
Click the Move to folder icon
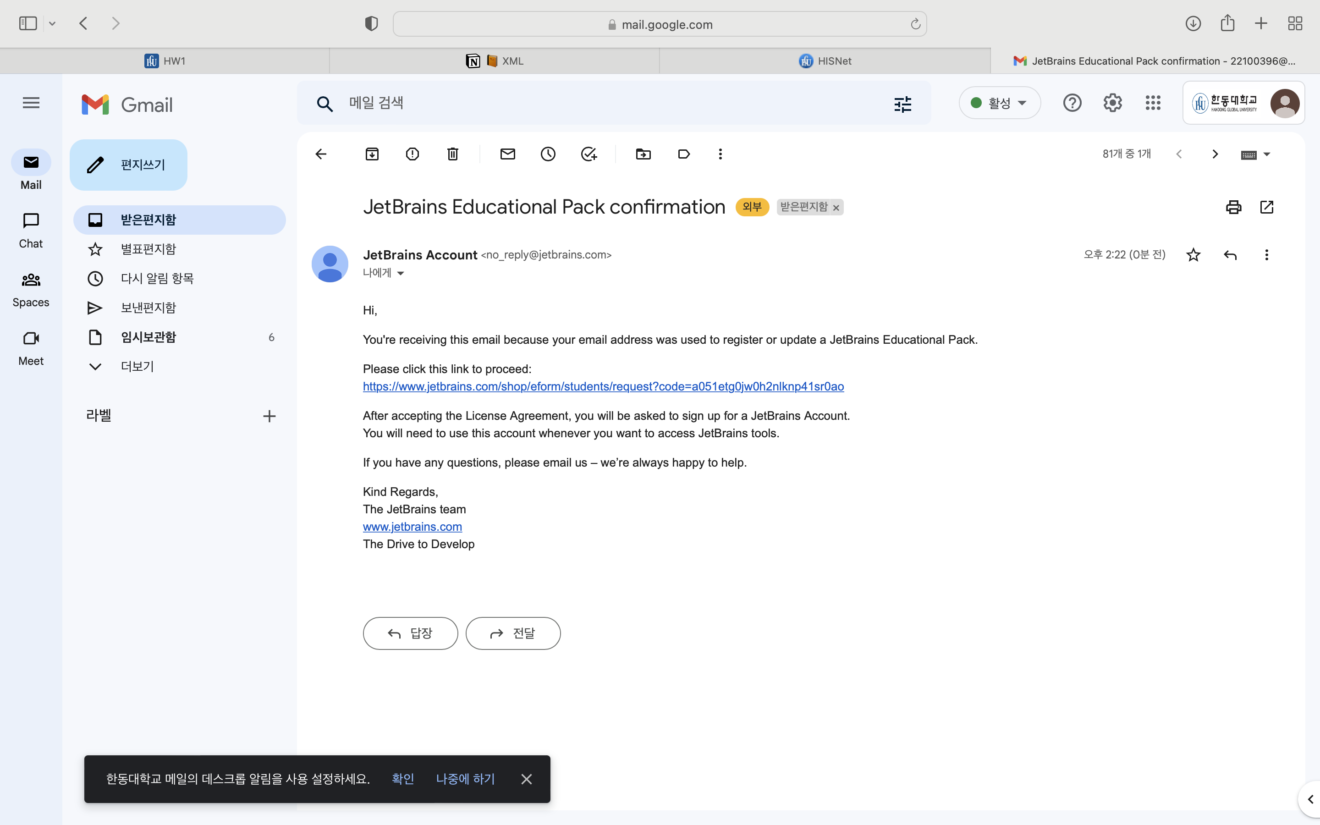tap(643, 154)
